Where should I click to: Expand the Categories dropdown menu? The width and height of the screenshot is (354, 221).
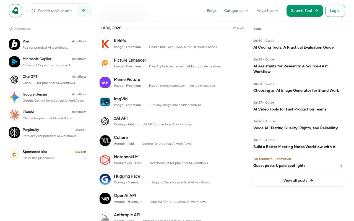[236, 11]
